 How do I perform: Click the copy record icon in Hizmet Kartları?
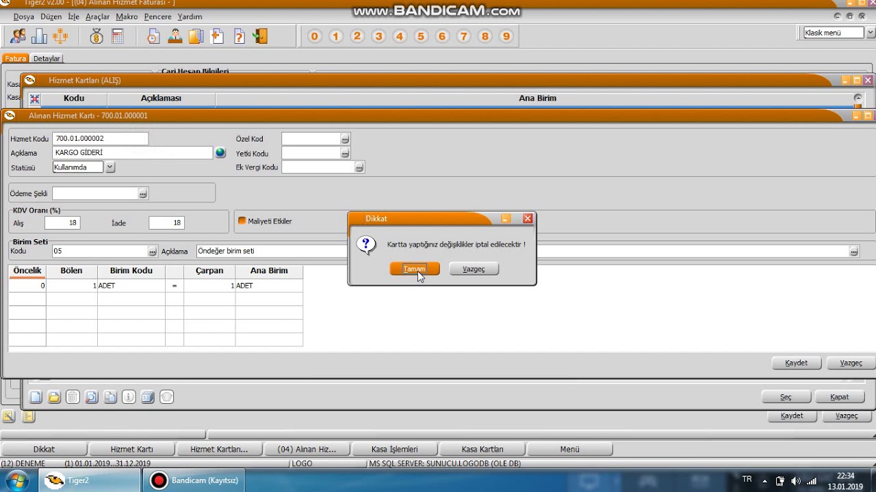[x=110, y=397]
